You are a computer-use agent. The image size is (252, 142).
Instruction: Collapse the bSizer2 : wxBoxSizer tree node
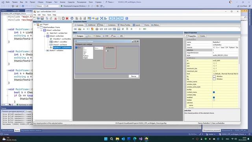41,30
